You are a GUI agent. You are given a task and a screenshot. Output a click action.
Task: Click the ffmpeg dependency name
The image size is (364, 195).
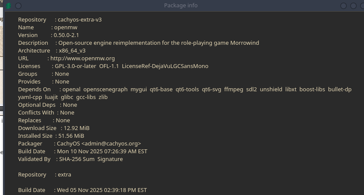(x=233, y=90)
